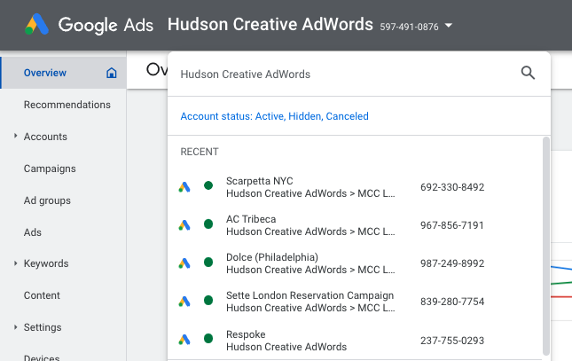Click account number 237-755-0293
The image size is (572, 361).
pos(452,341)
